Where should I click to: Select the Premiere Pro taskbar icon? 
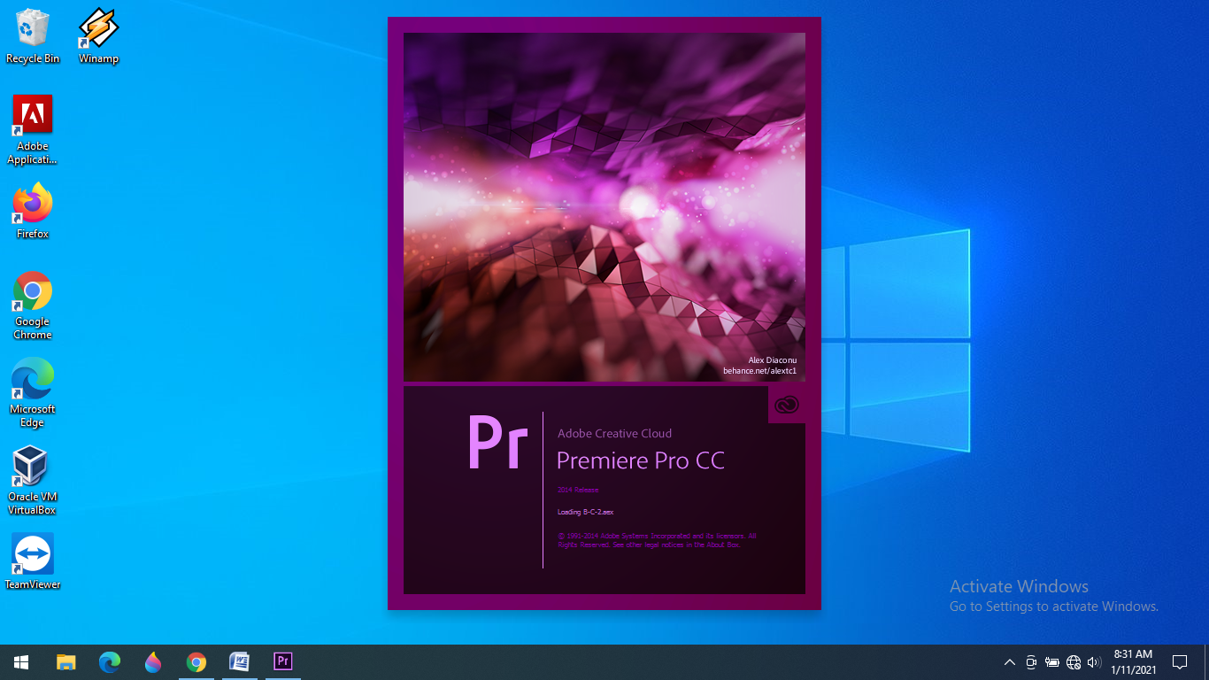pyautogui.click(x=283, y=661)
